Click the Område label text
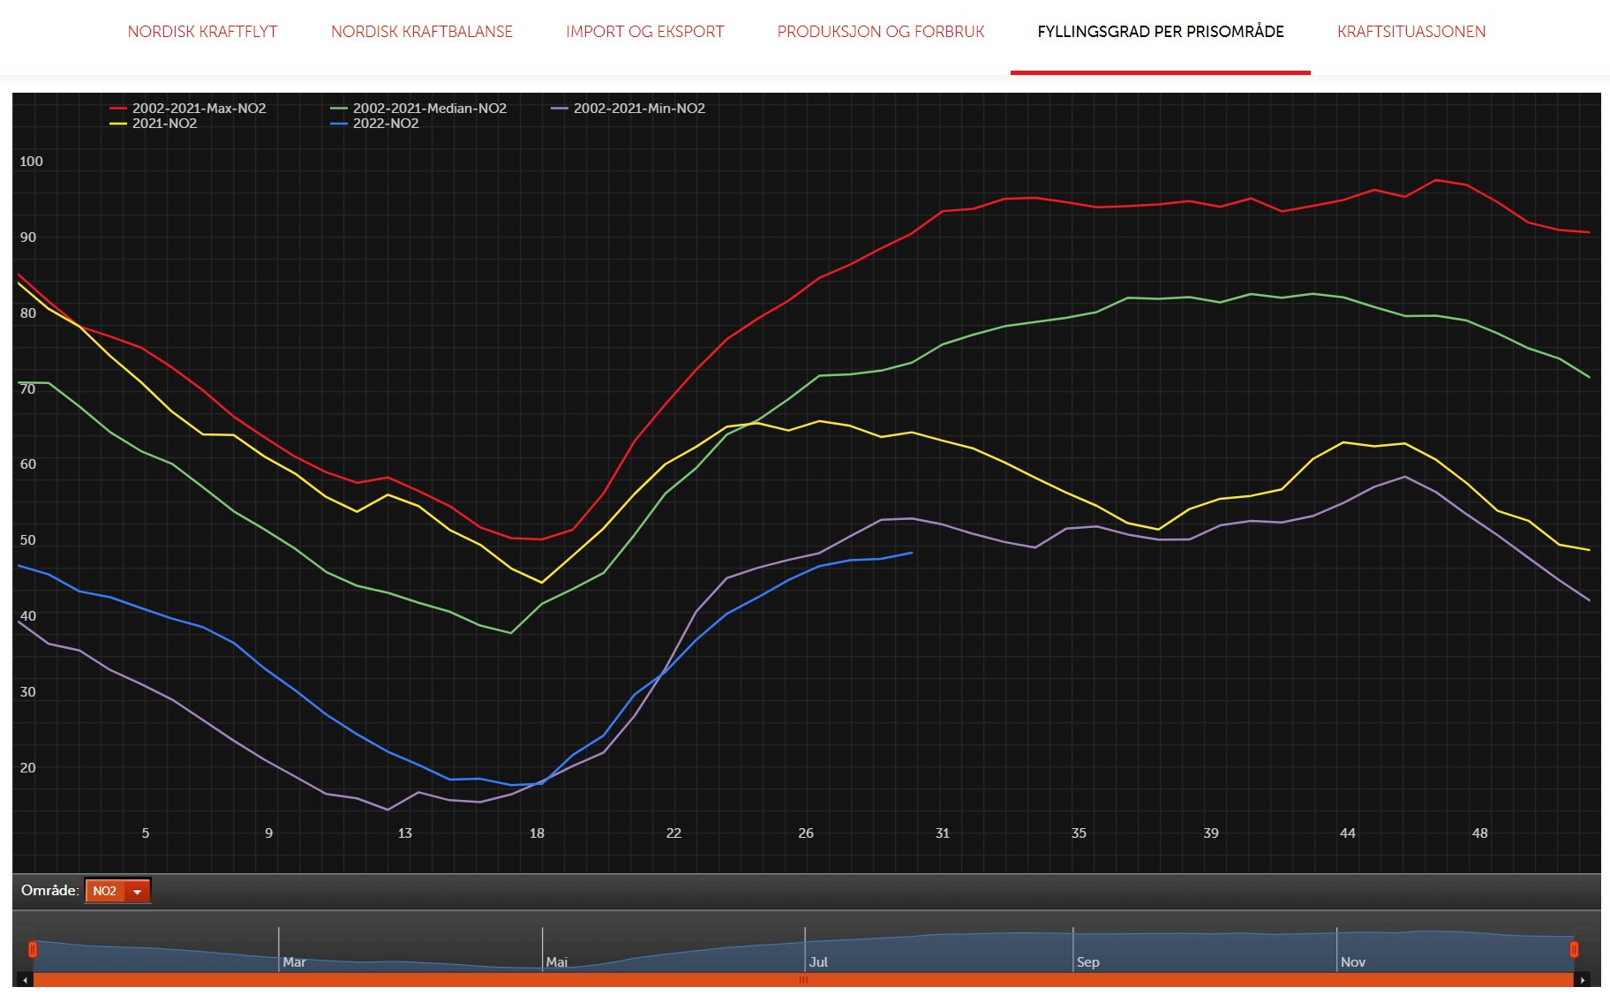1610x995 pixels. [x=50, y=891]
